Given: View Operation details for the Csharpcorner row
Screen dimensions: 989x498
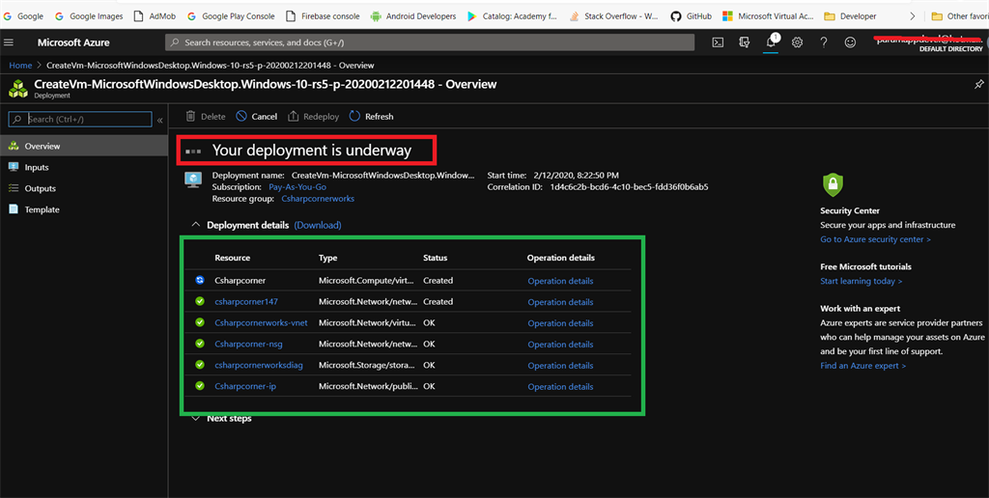Looking at the screenshot, I should point(560,281).
